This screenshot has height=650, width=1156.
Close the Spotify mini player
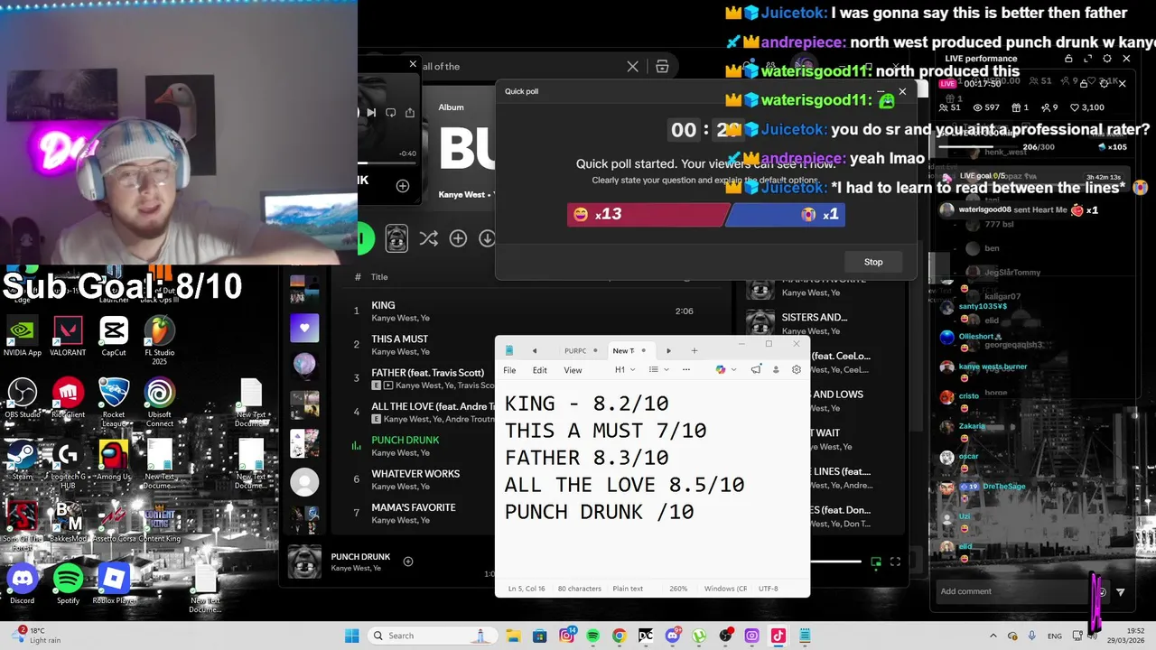(x=413, y=64)
